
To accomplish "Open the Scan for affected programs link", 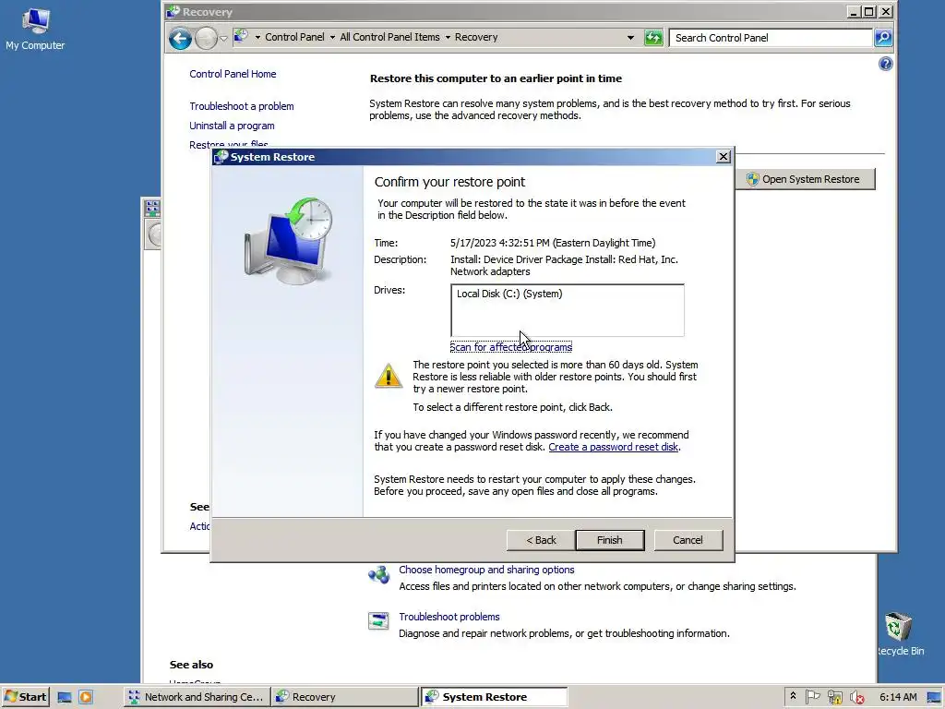I will pos(510,347).
